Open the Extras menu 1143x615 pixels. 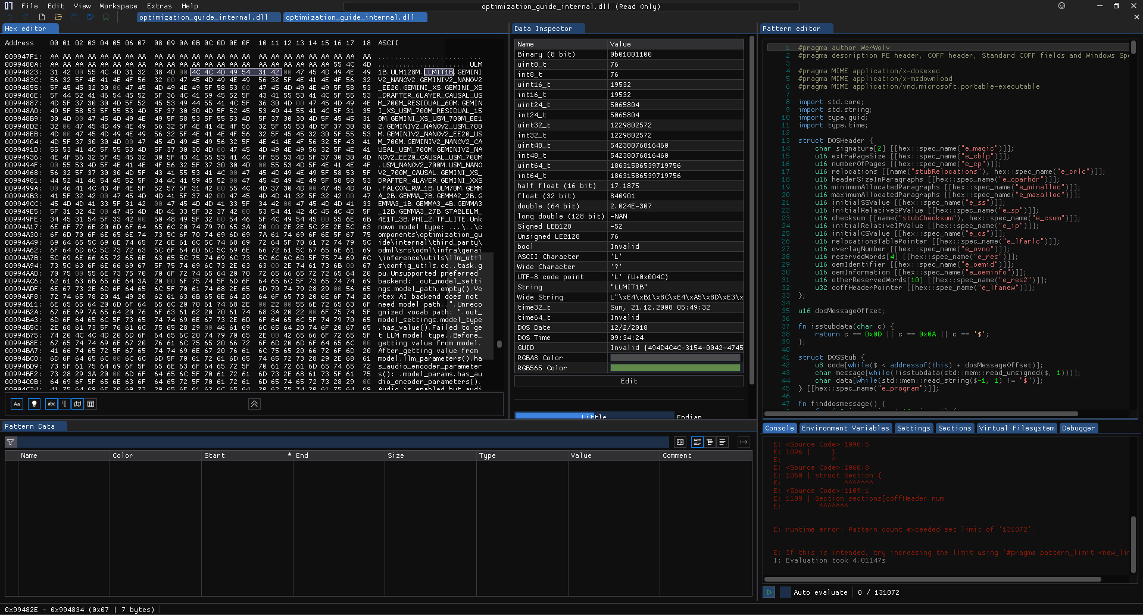pyautogui.click(x=159, y=6)
